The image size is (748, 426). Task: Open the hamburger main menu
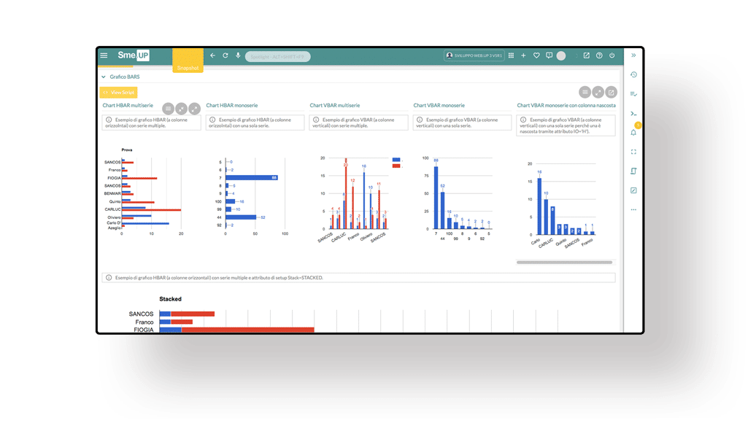coord(104,55)
